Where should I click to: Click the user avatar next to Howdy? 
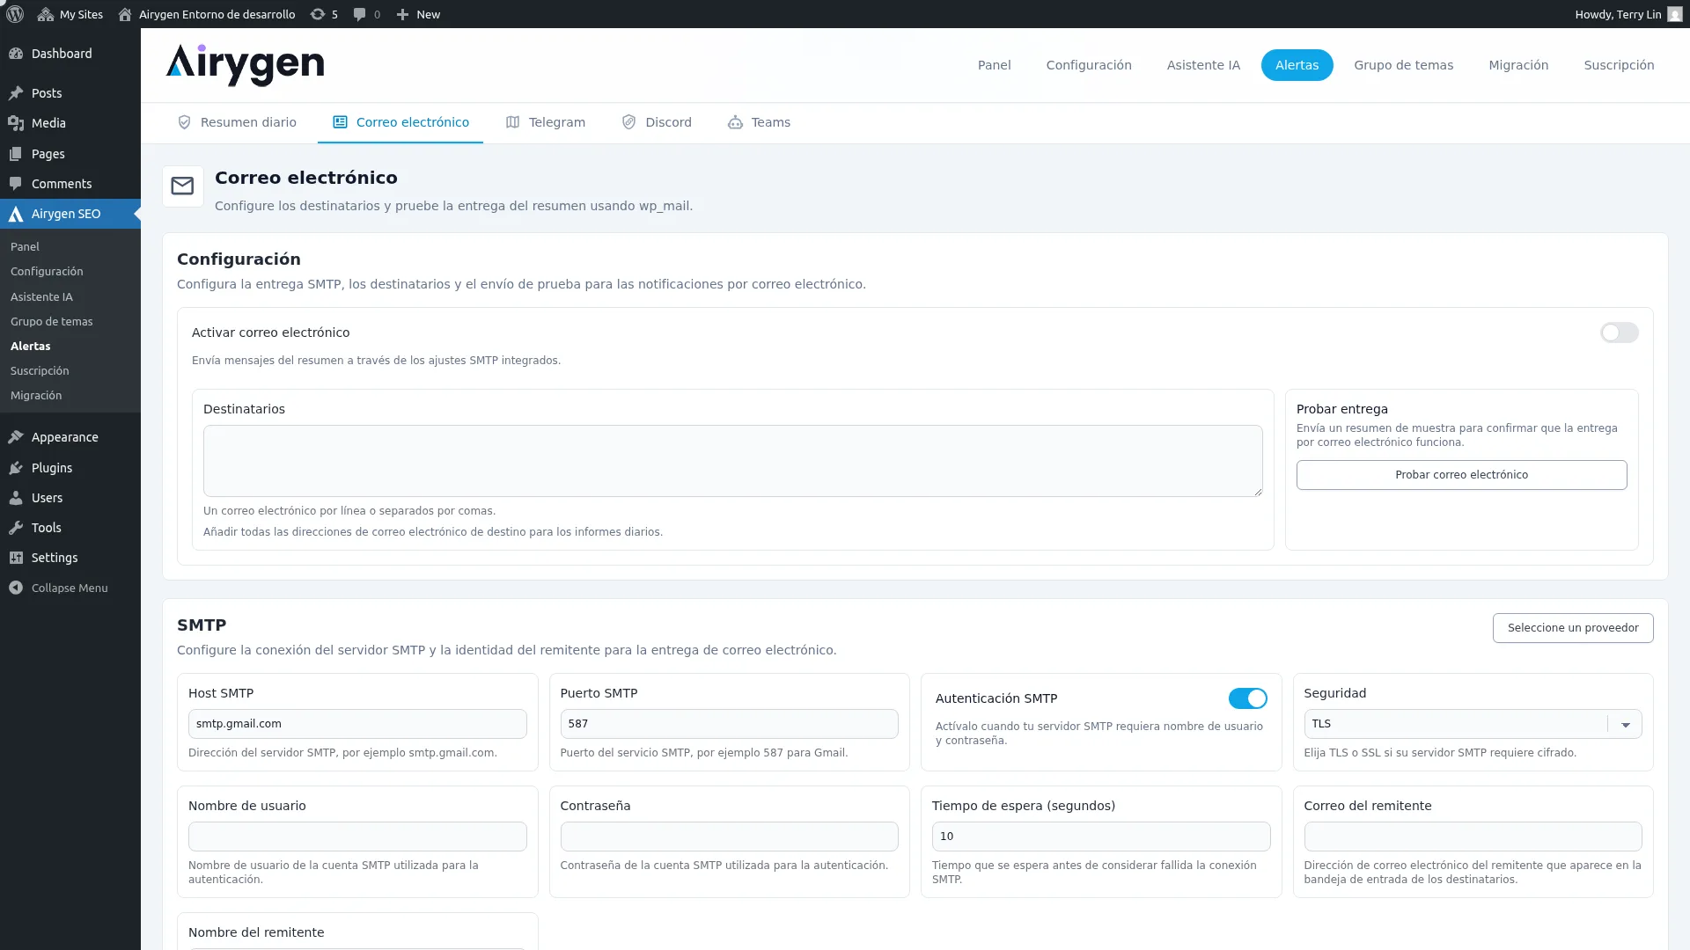pos(1674,14)
